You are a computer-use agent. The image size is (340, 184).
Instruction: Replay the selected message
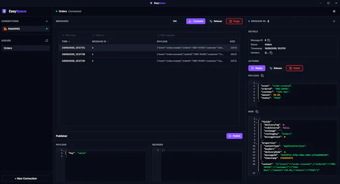click(x=257, y=68)
